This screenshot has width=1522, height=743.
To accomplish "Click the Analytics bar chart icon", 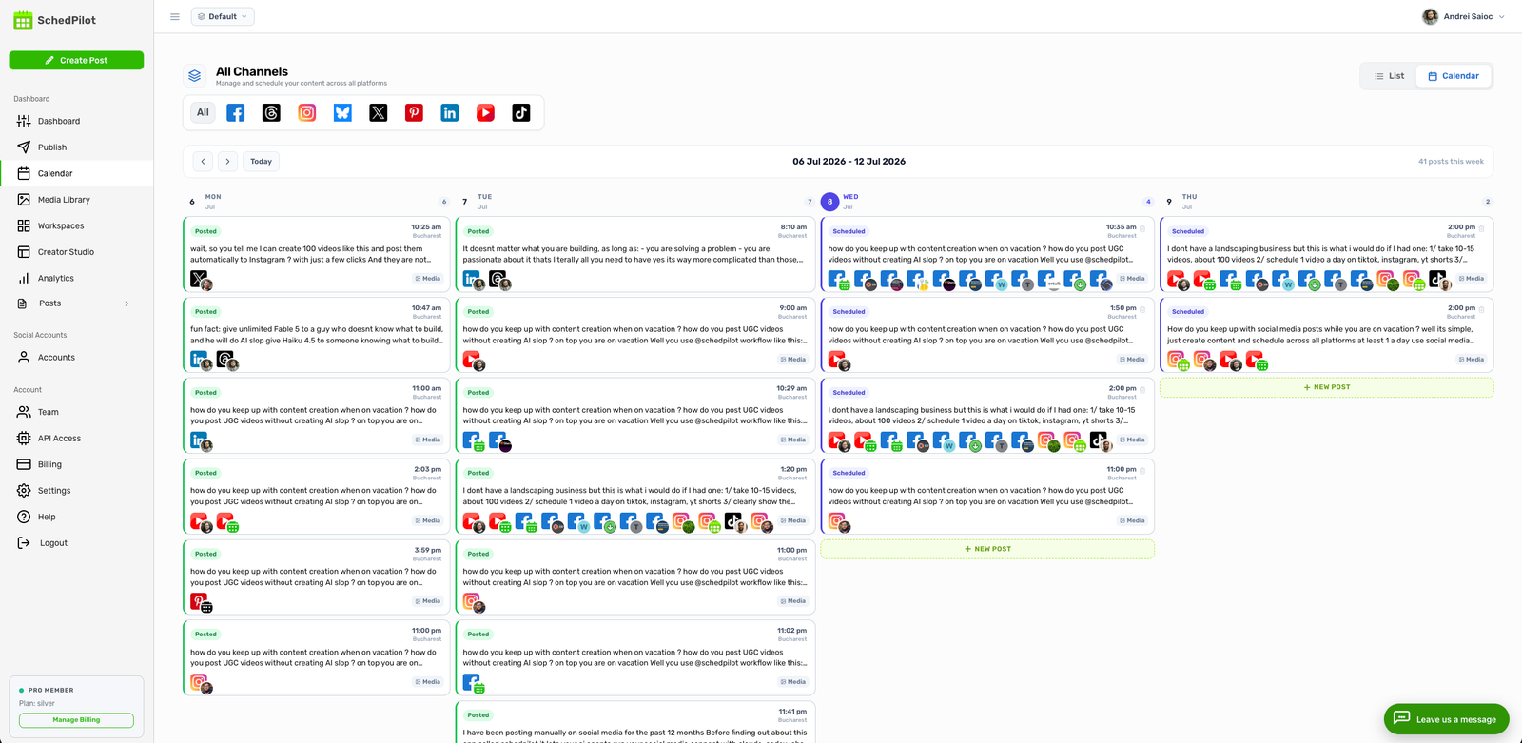I will pos(24,278).
